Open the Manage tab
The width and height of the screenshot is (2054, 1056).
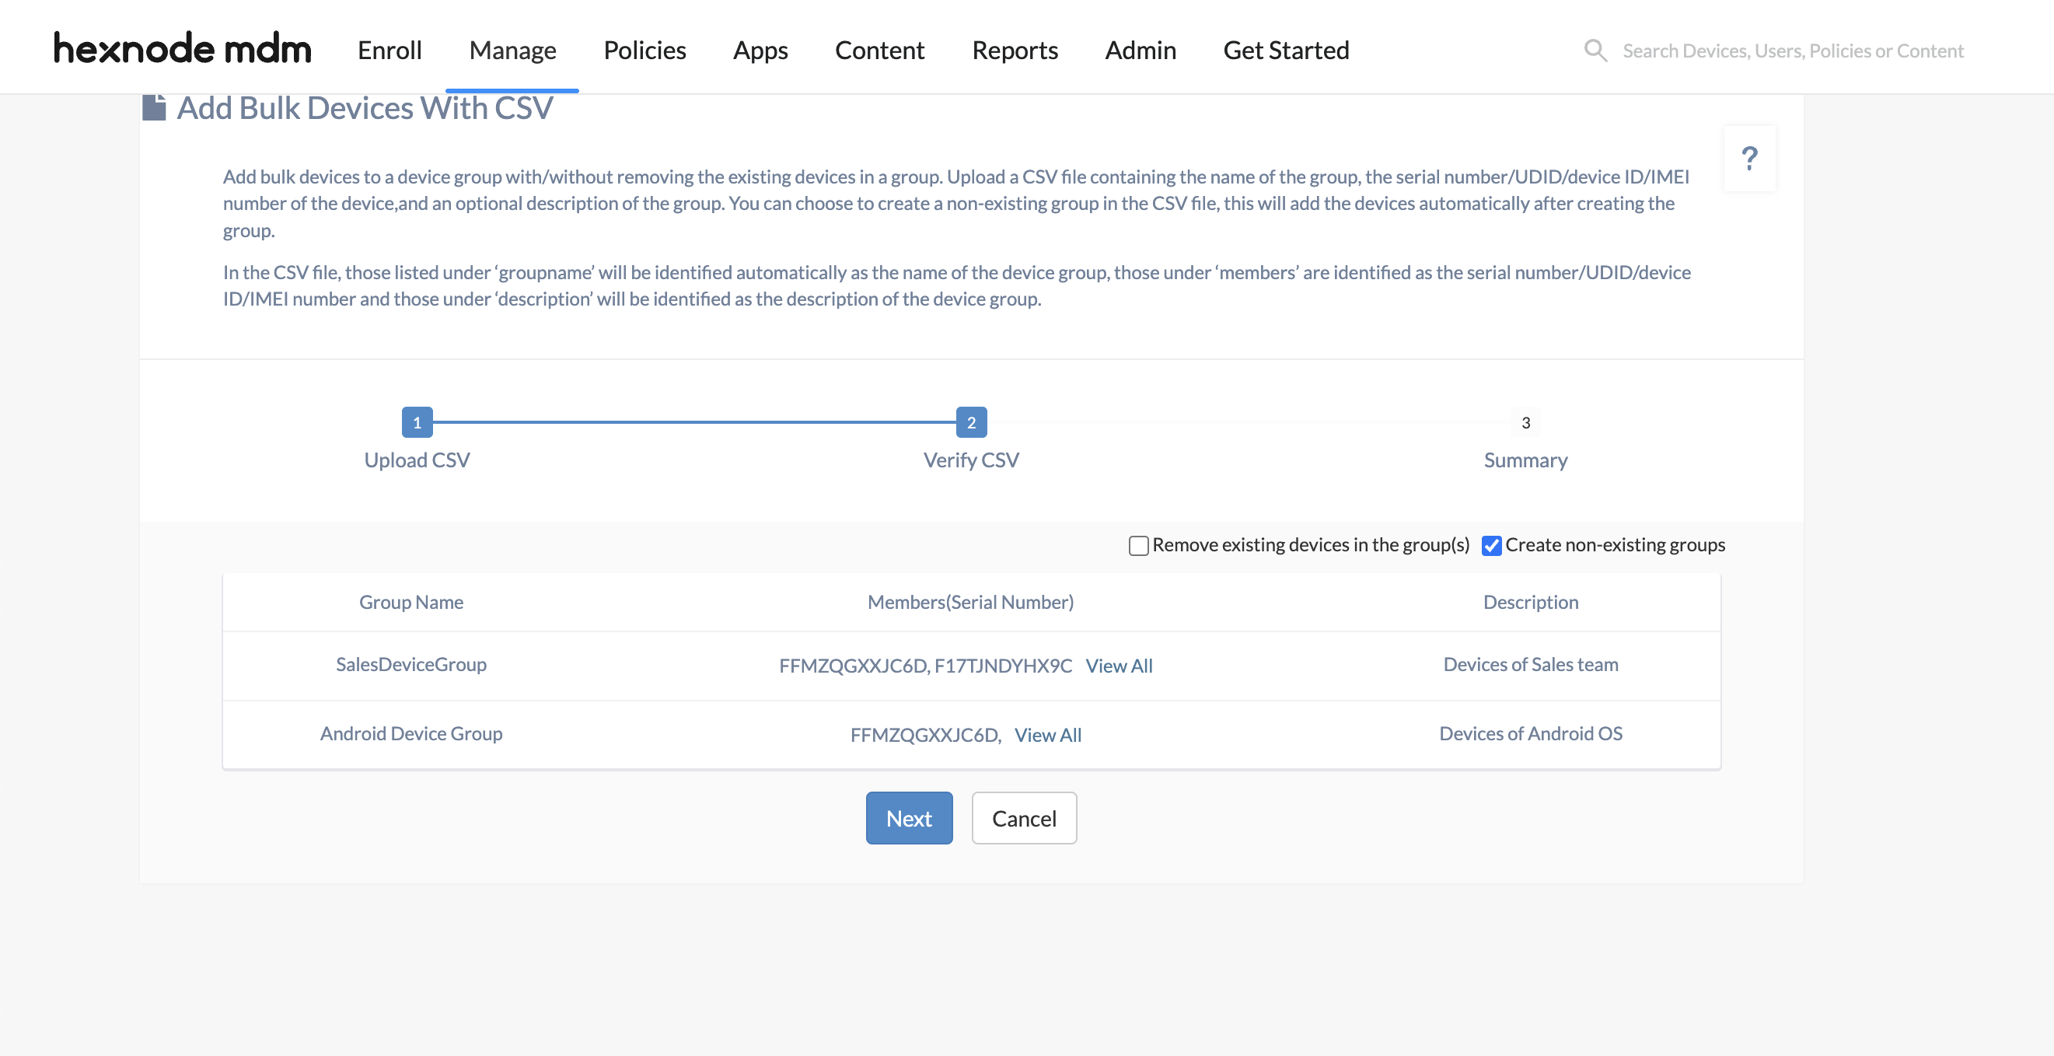[512, 51]
